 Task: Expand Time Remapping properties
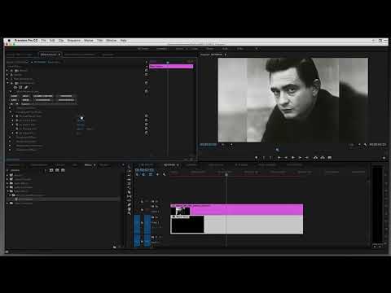pos(7,79)
